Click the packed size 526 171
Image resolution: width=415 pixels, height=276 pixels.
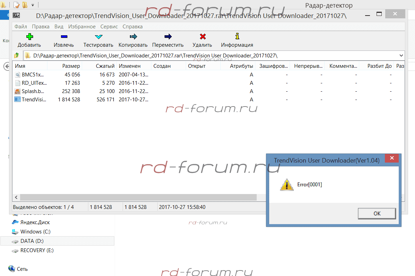point(106,100)
